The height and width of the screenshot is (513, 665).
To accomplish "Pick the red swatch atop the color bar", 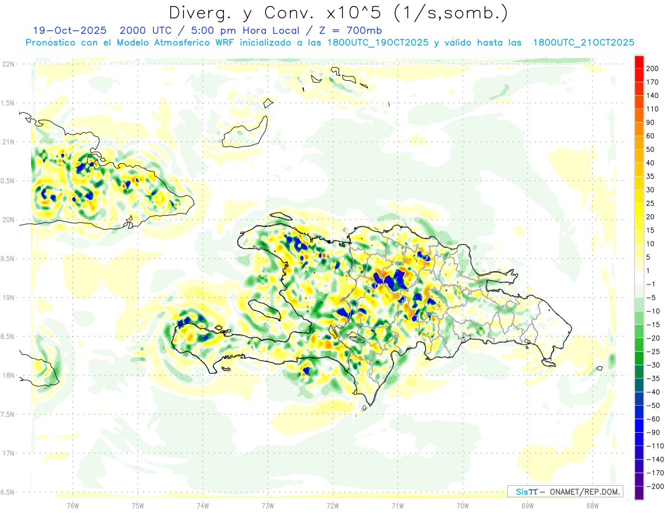I will [639, 62].
